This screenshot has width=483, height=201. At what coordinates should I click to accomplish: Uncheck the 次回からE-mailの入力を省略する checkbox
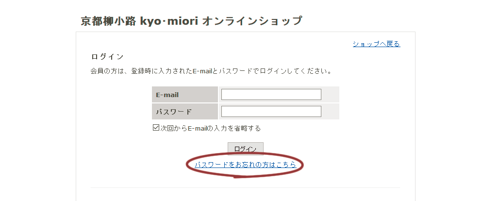pyautogui.click(x=156, y=128)
